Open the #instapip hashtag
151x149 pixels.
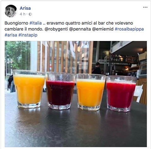click(28, 35)
